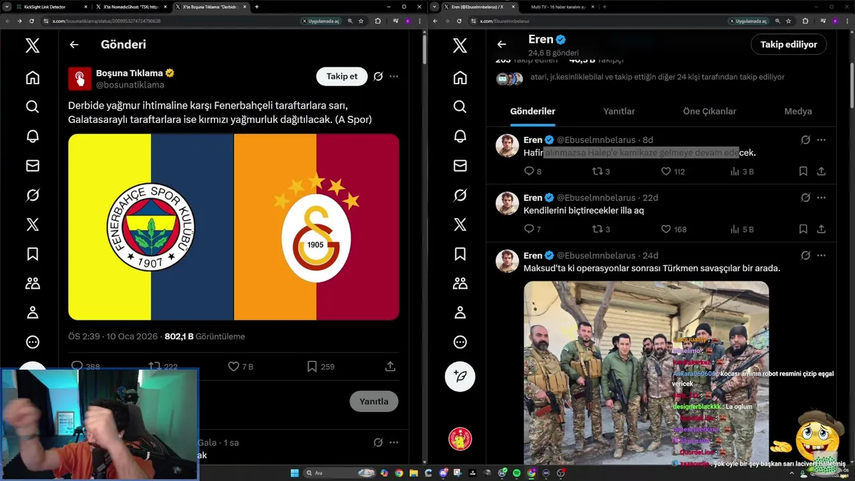Open Windows Start button on taskbar
This screenshot has height=481, width=855.
(x=295, y=473)
